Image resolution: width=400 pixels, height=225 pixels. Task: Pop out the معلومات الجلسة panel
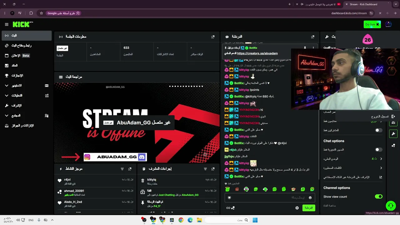point(213,37)
